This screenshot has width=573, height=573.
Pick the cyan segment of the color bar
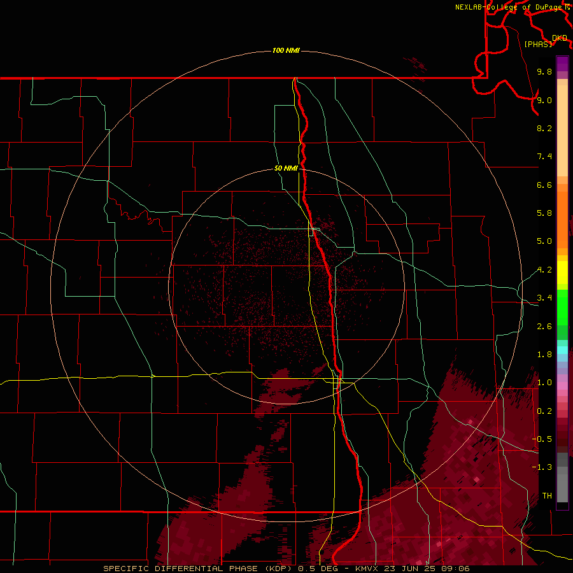tap(562, 350)
